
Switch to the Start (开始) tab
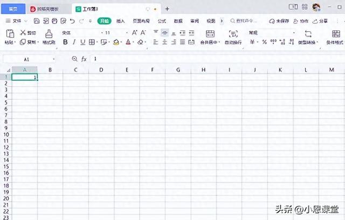[x=104, y=21]
